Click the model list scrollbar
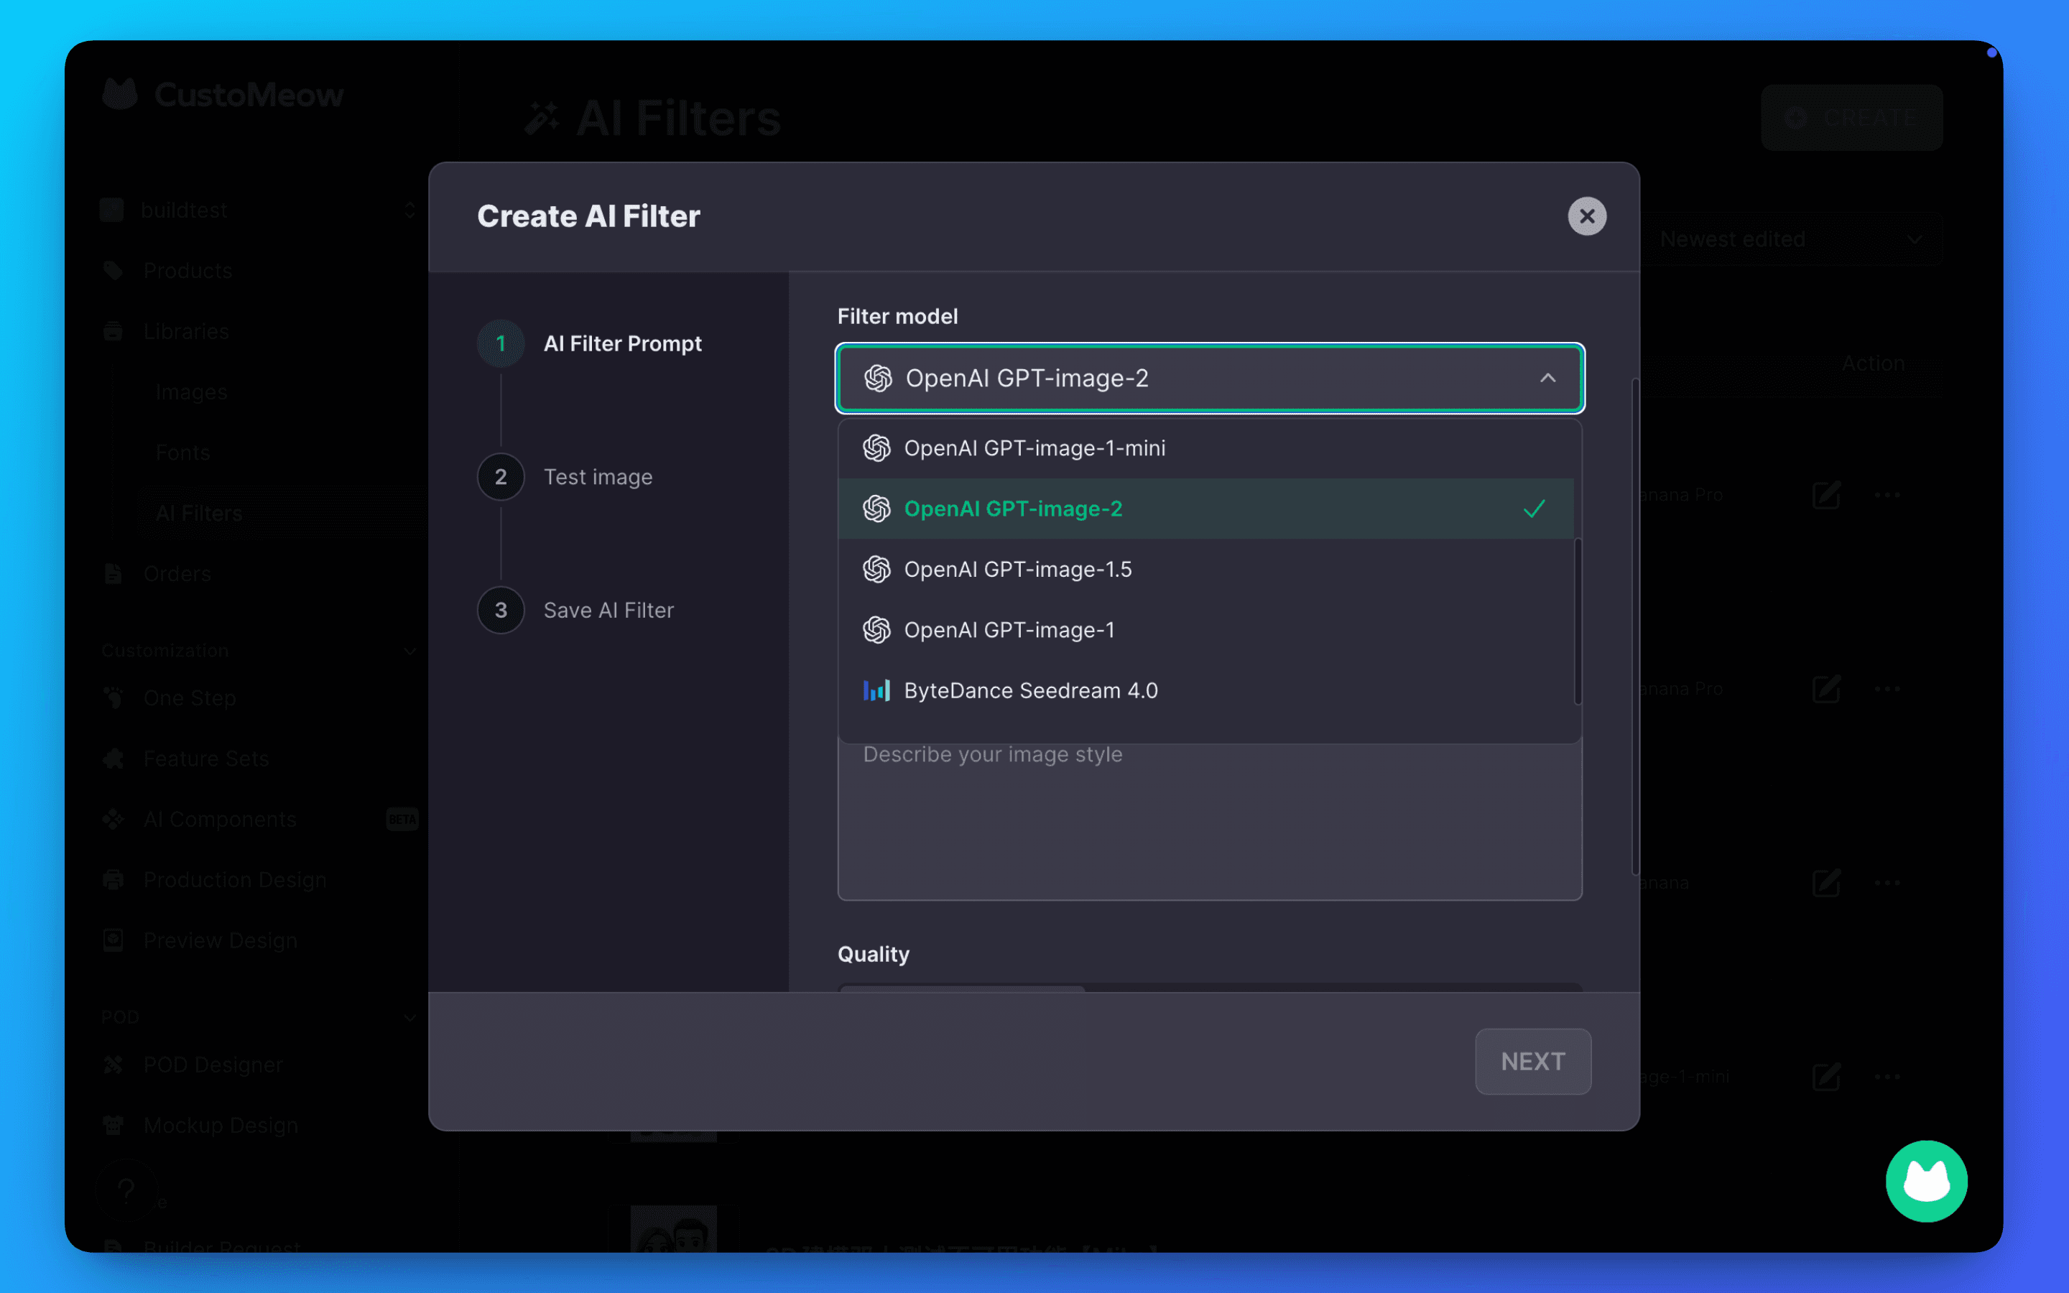The width and height of the screenshot is (2069, 1293). (x=1578, y=620)
